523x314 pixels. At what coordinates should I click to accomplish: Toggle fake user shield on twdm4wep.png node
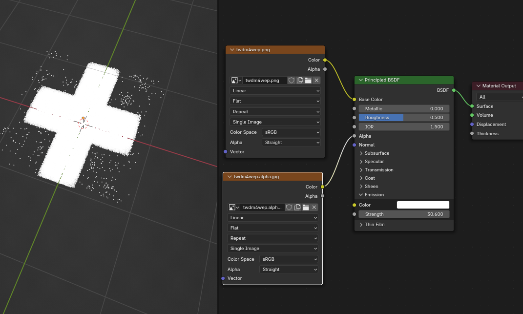pos(292,81)
